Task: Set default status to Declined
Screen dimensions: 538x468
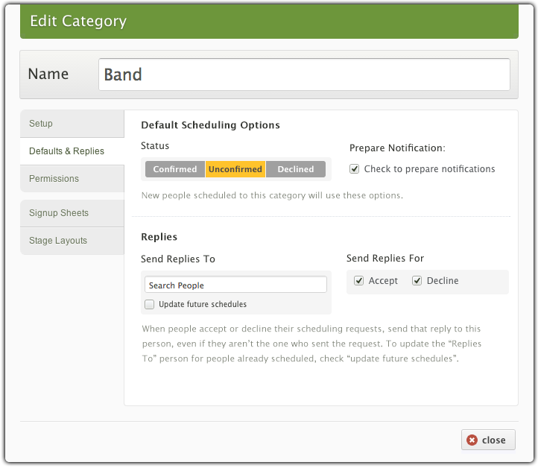Action: [296, 169]
